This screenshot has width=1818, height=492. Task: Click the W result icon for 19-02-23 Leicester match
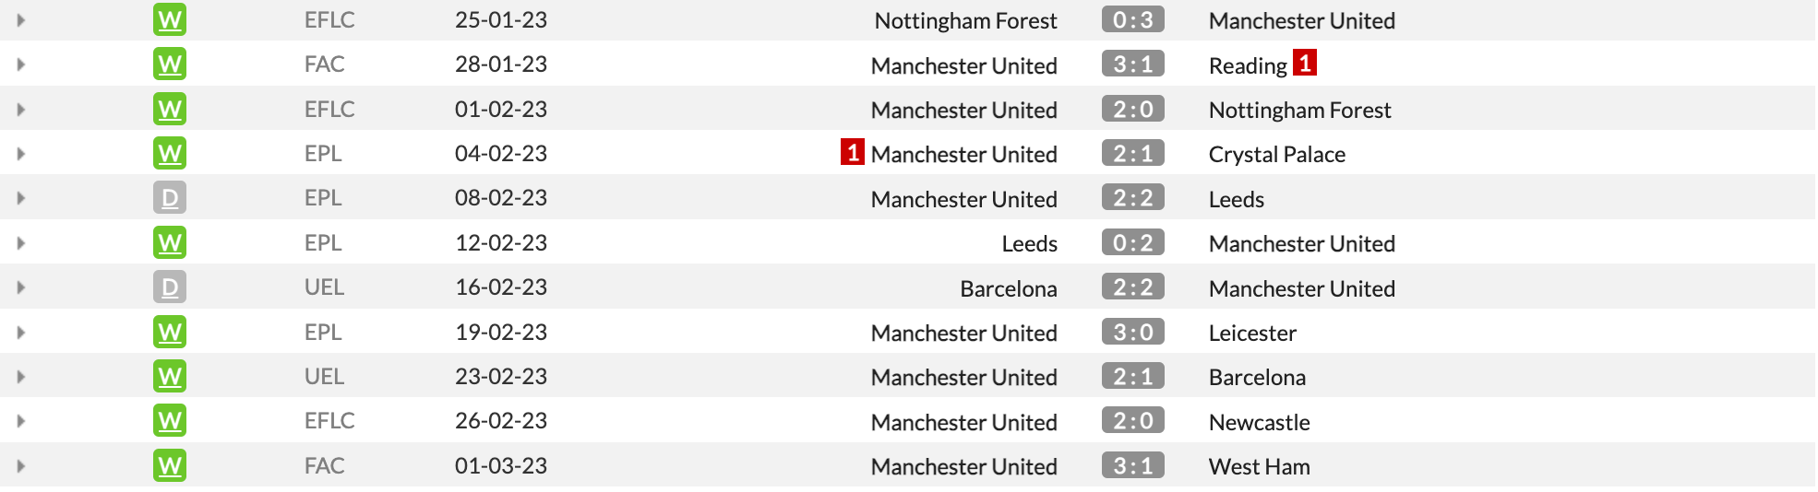(170, 332)
